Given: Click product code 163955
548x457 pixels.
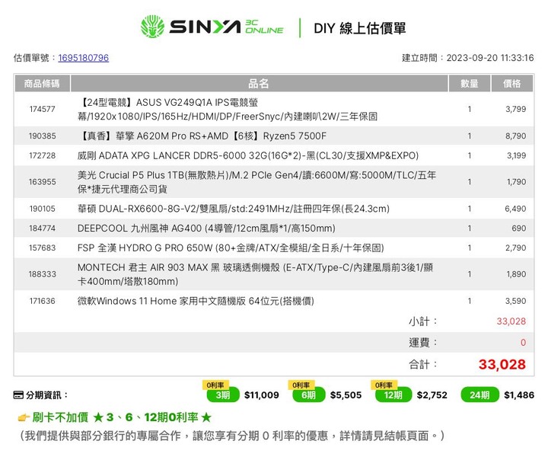Looking at the screenshot, I should pos(43,182).
